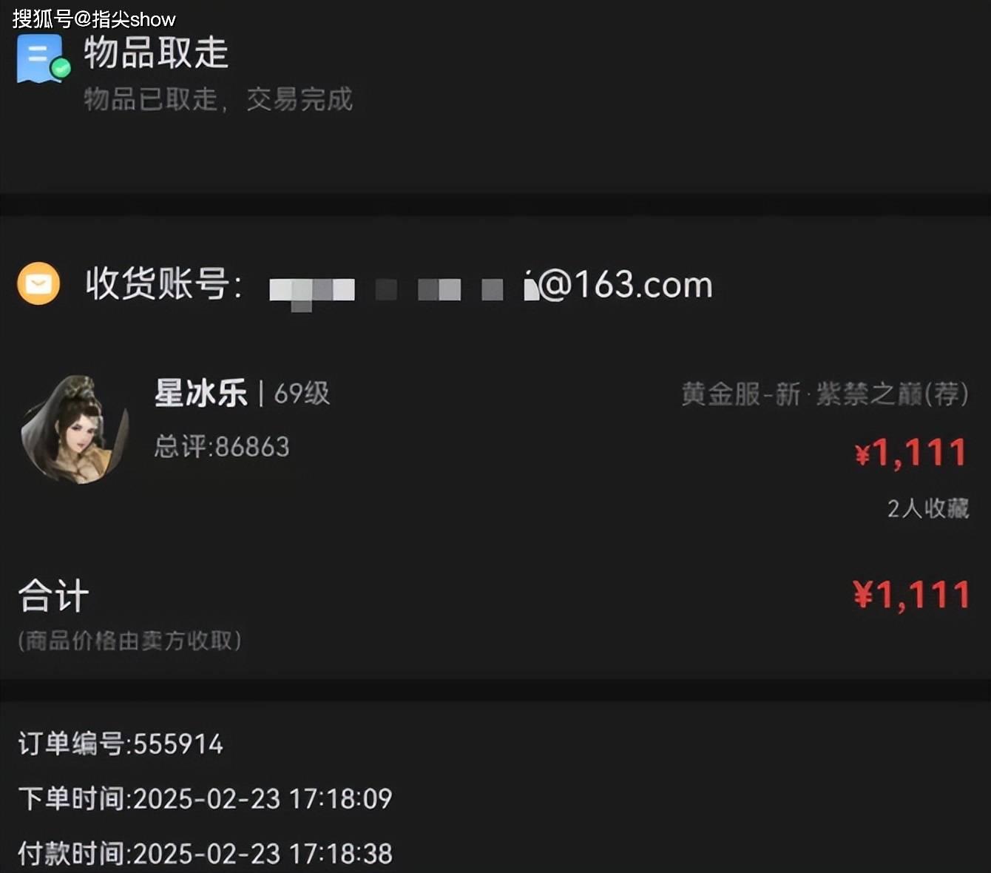
Task: Select the 总评:86863 score text
Action: [222, 447]
